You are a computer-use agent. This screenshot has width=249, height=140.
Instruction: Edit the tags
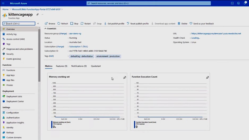pos(51,56)
